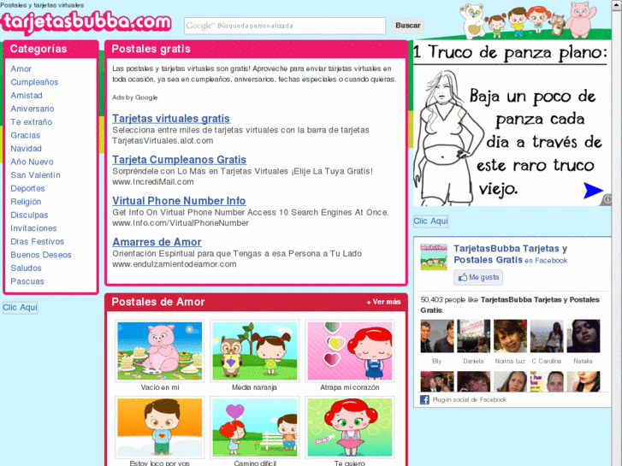
Task: Click the tarjetasbubba.com logo
Action: click(x=86, y=22)
